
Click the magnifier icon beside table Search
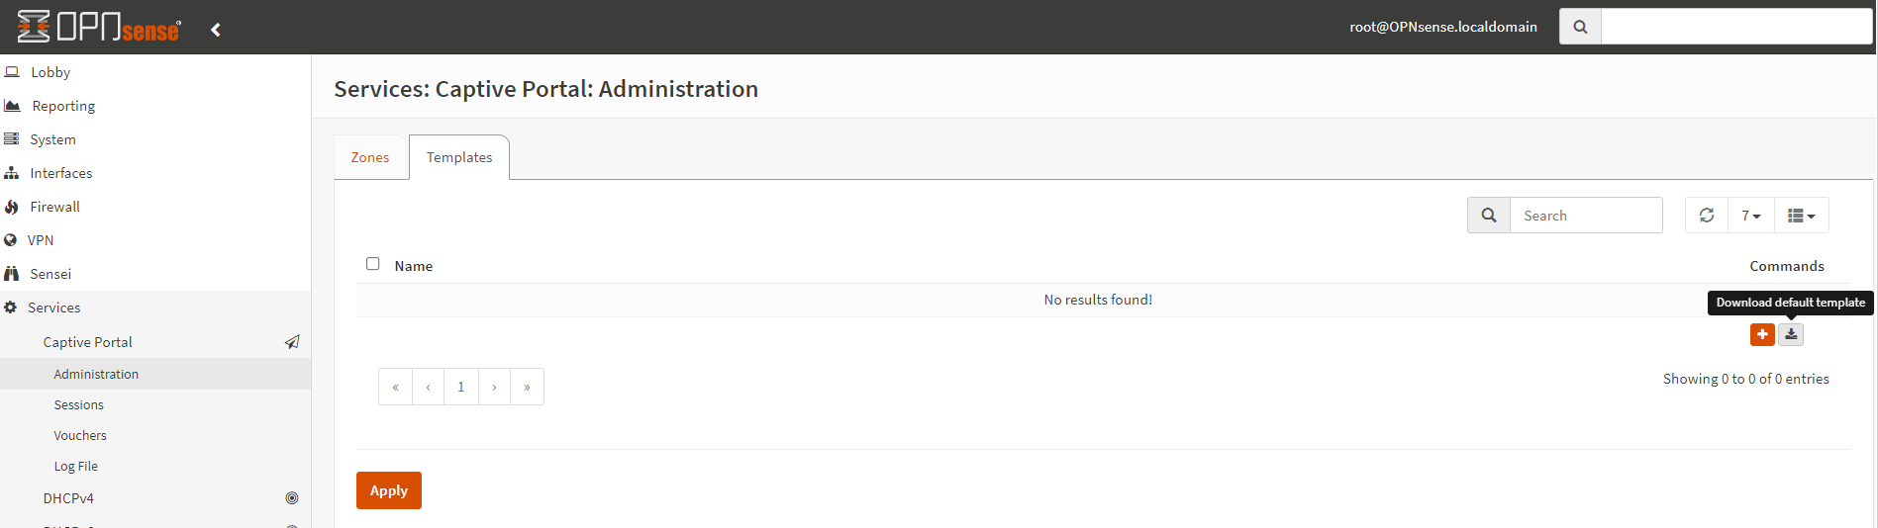coord(1488,216)
